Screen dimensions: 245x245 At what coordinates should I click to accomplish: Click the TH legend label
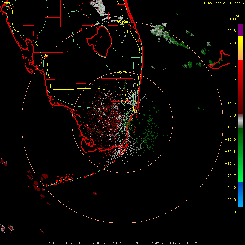click(x=234, y=212)
